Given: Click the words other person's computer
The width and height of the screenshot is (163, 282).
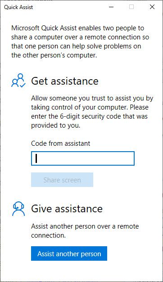Looking at the screenshot, I should (x=60, y=55).
